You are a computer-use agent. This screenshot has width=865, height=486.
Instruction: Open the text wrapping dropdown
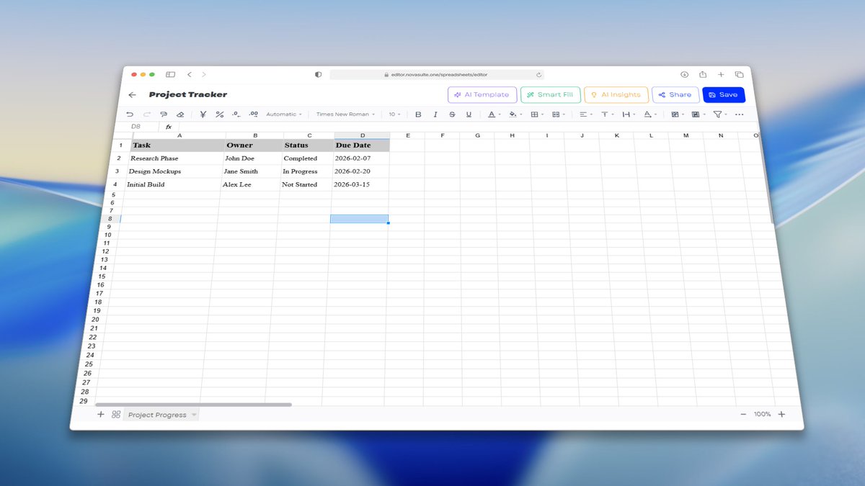pos(628,114)
